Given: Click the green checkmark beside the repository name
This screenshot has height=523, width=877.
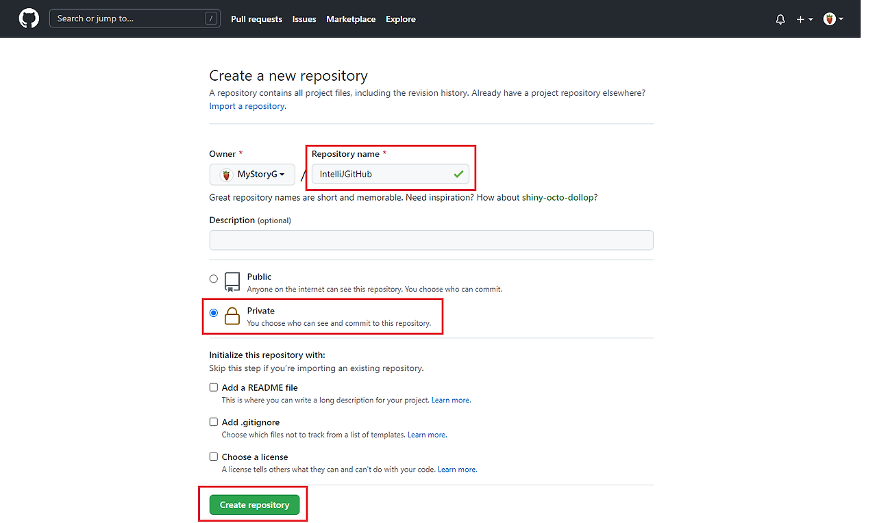Looking at the screenshot, I should (458, 174).
